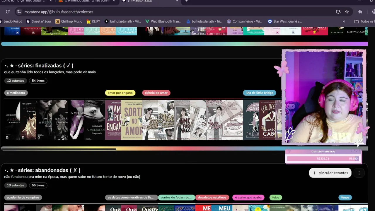The height and width of the screenshot is (211, 375).
Task: Open the '52 Carnavais' book cover
Action: click(x=150, y=120)
